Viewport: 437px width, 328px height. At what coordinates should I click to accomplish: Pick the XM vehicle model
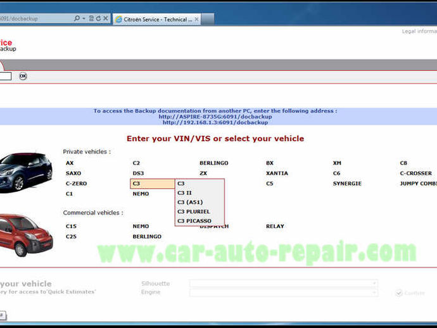pos(337,163)
